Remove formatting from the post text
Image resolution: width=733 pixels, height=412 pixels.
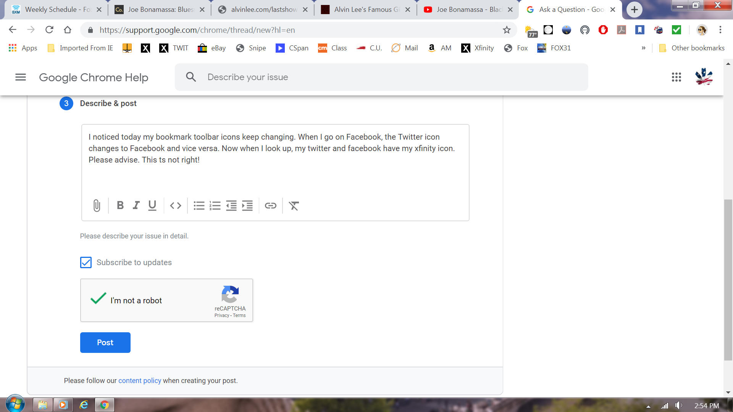coord(294,206)
